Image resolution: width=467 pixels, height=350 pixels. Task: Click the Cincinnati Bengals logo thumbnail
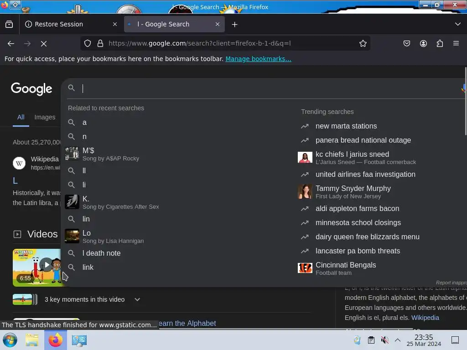tap(305, 268)
